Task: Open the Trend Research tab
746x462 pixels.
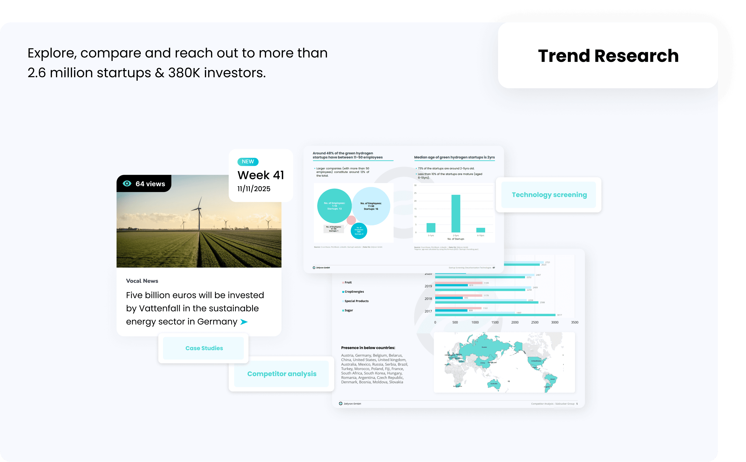Action: [608, 55]
